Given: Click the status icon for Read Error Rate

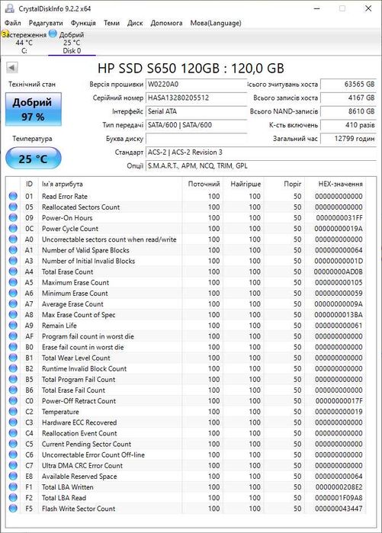Looking at the screenshot, I should [13, 196].
